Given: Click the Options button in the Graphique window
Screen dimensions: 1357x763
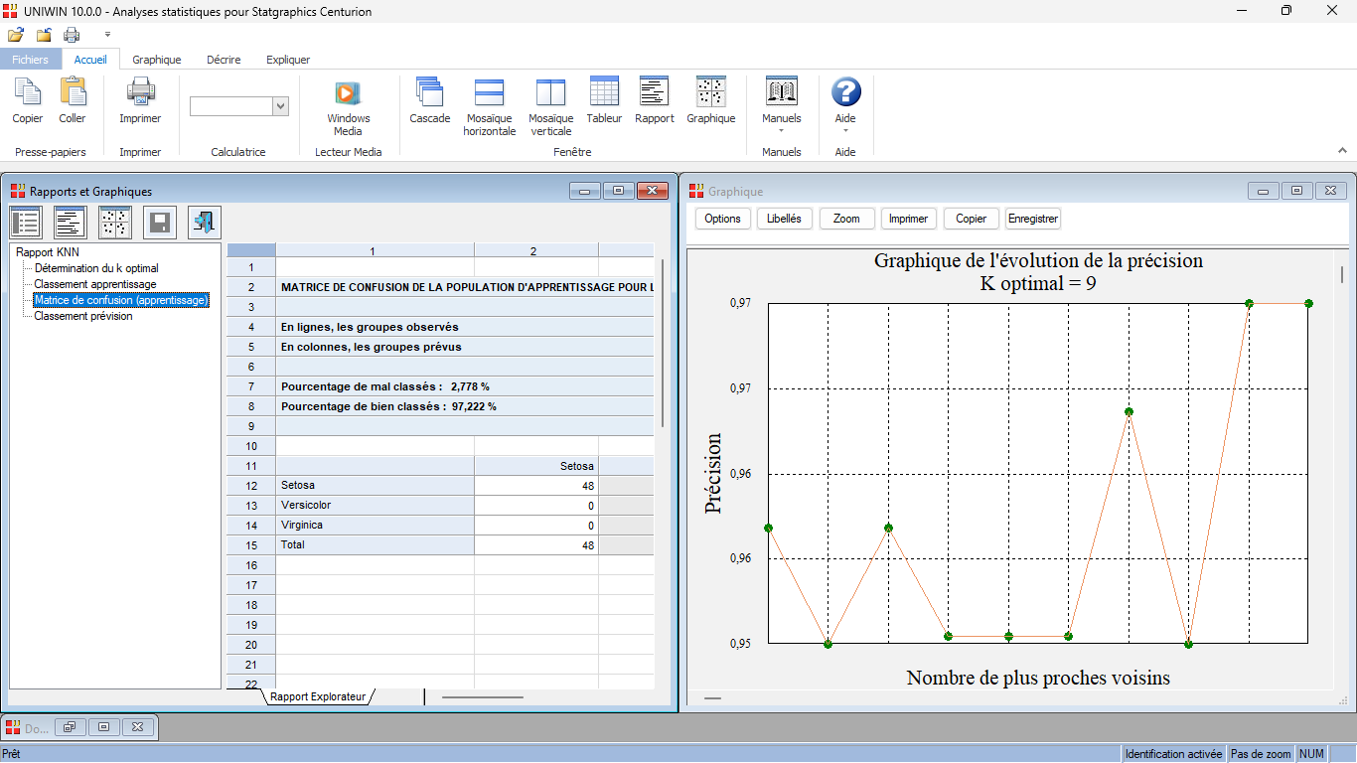Looking at the screenshot, I should [723, 219].
